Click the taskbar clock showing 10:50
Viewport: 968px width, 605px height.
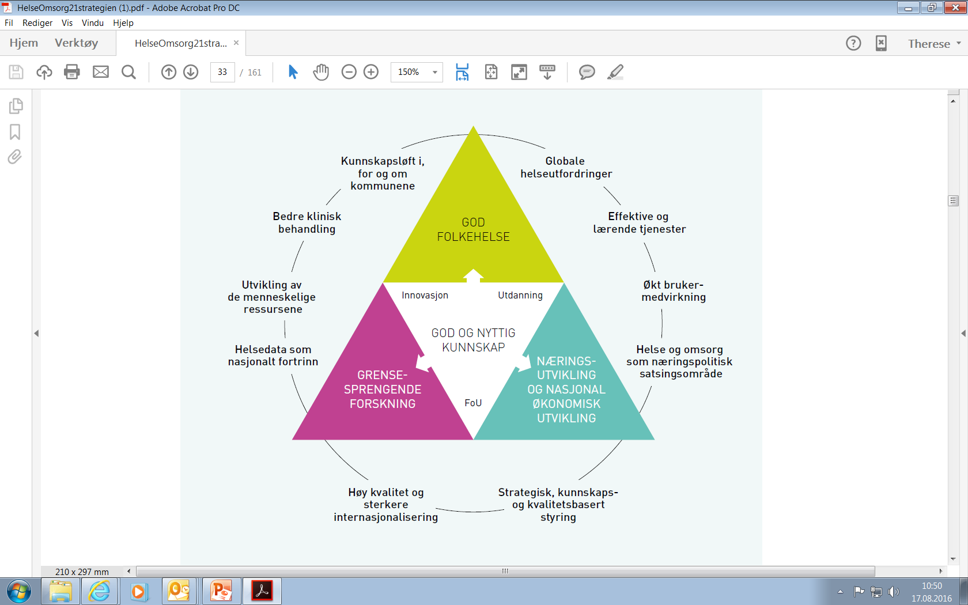click(932, 592)
